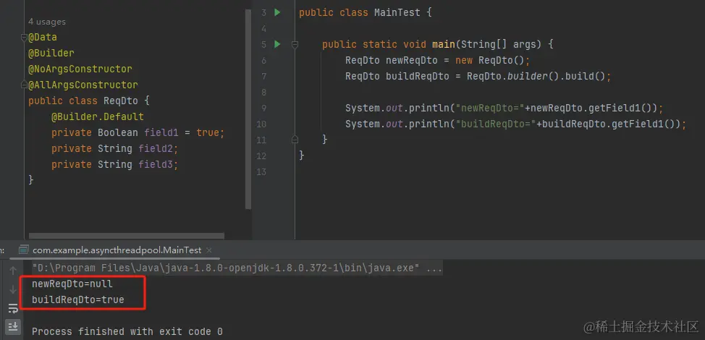Click the green run arrow beside main method
The width and height of the screenshot is (705, 340).
[x=277, y=44]
